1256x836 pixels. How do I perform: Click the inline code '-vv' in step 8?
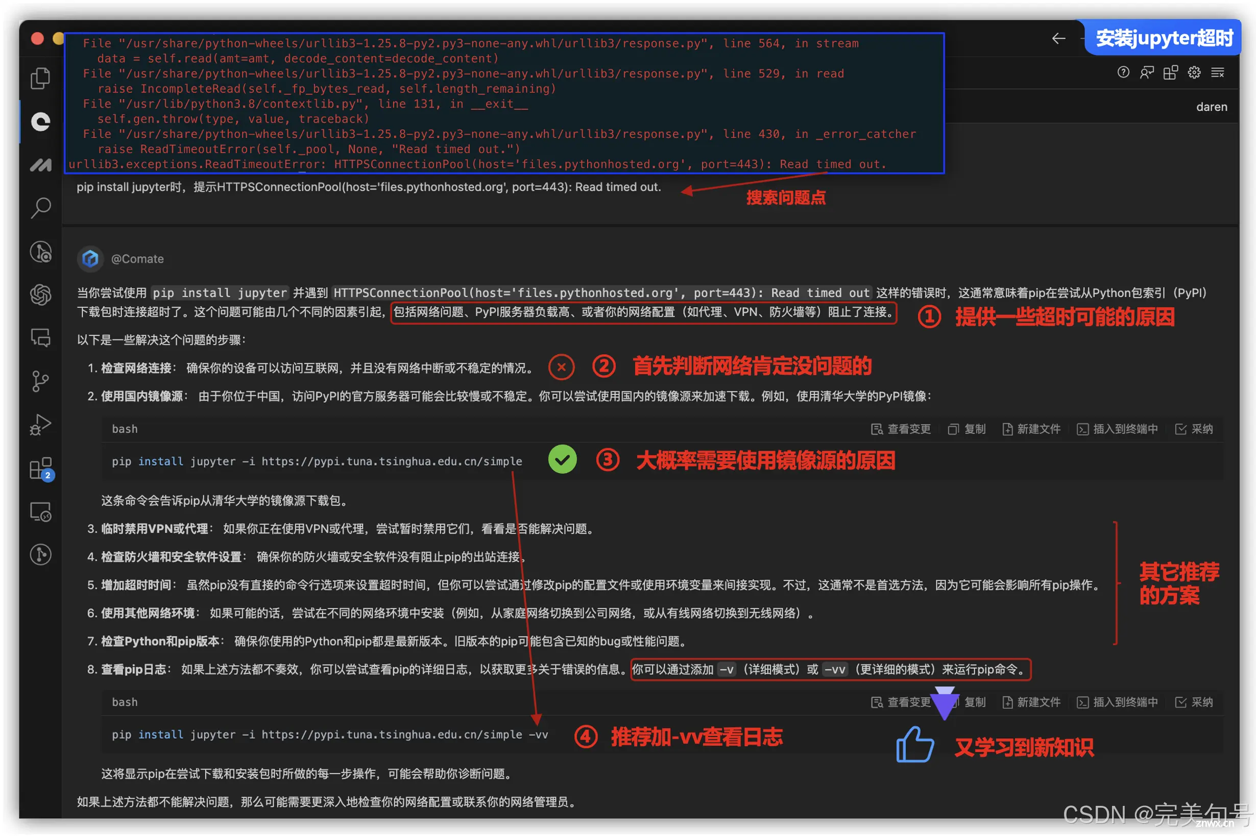click(835, 669)
